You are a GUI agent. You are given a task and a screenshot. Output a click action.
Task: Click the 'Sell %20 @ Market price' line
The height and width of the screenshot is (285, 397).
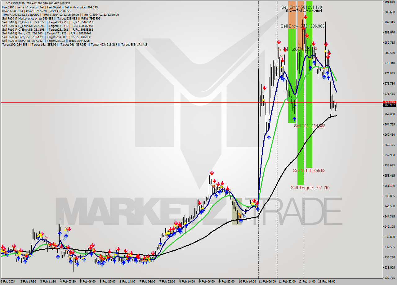pyautogui.click(x=51, y=18)
